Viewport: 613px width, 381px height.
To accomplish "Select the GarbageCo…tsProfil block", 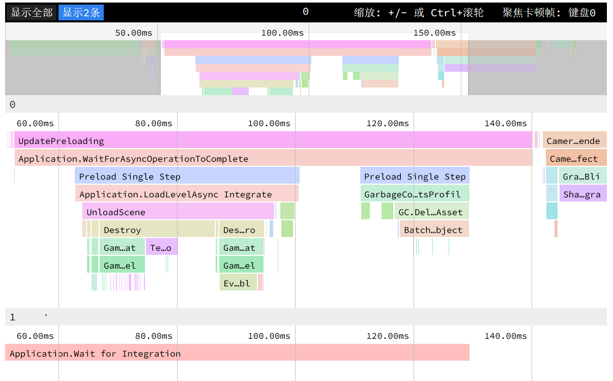I will pyautogui.click(x=415, y=194).
